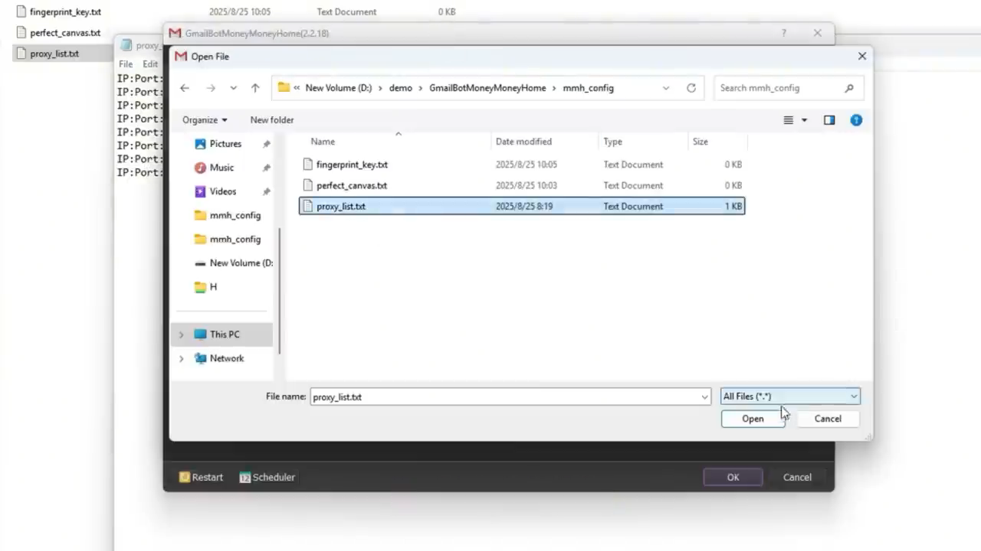981x551 pixels.
Task: Select fingerprint_key.txt in background Explorer list
Action: (x=64, y=12)
